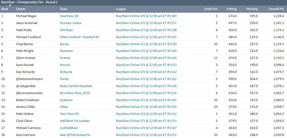Click RazzSlam Championship Tier Round 2 title
The width and height of the screenshot is (287, 138).
[30, 2]
